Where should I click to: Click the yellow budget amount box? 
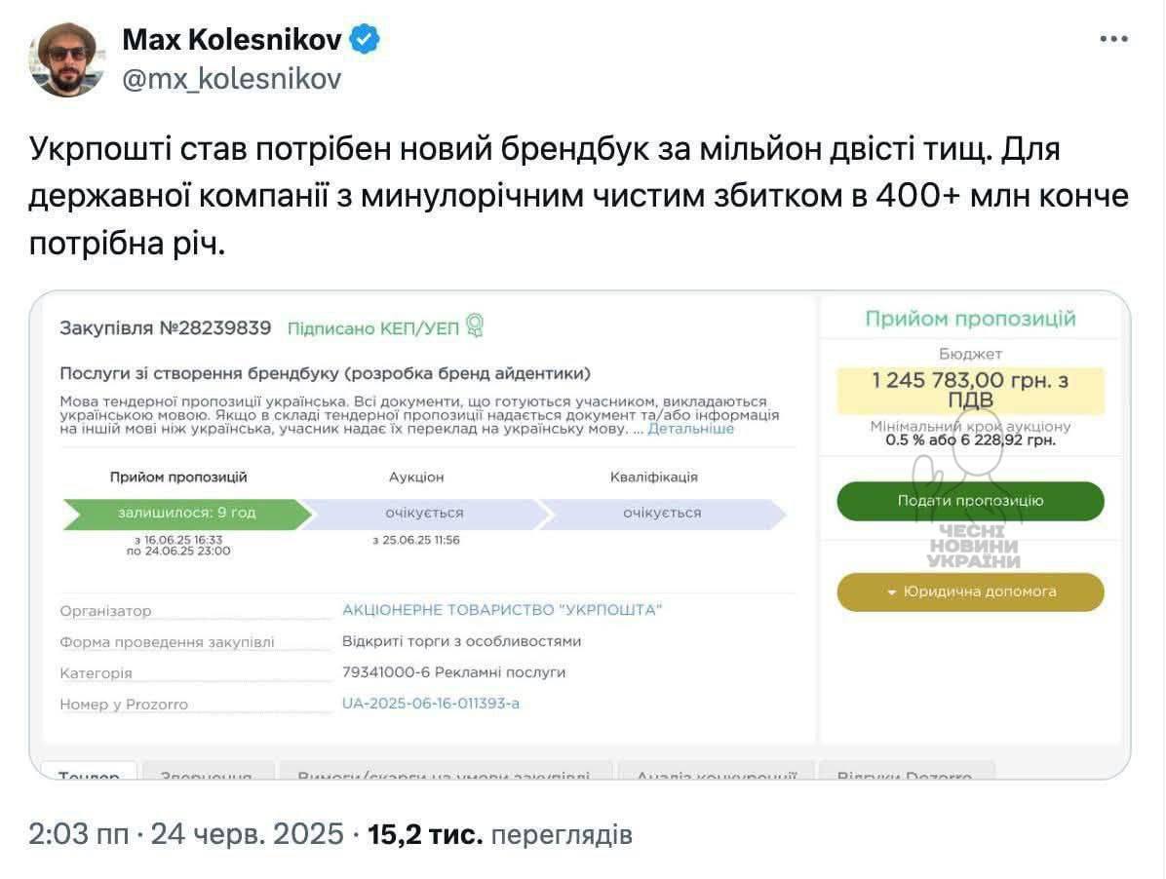tap(970, 391)
